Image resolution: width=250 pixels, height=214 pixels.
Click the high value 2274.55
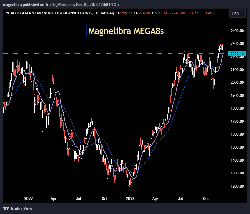tap(143, 13)
